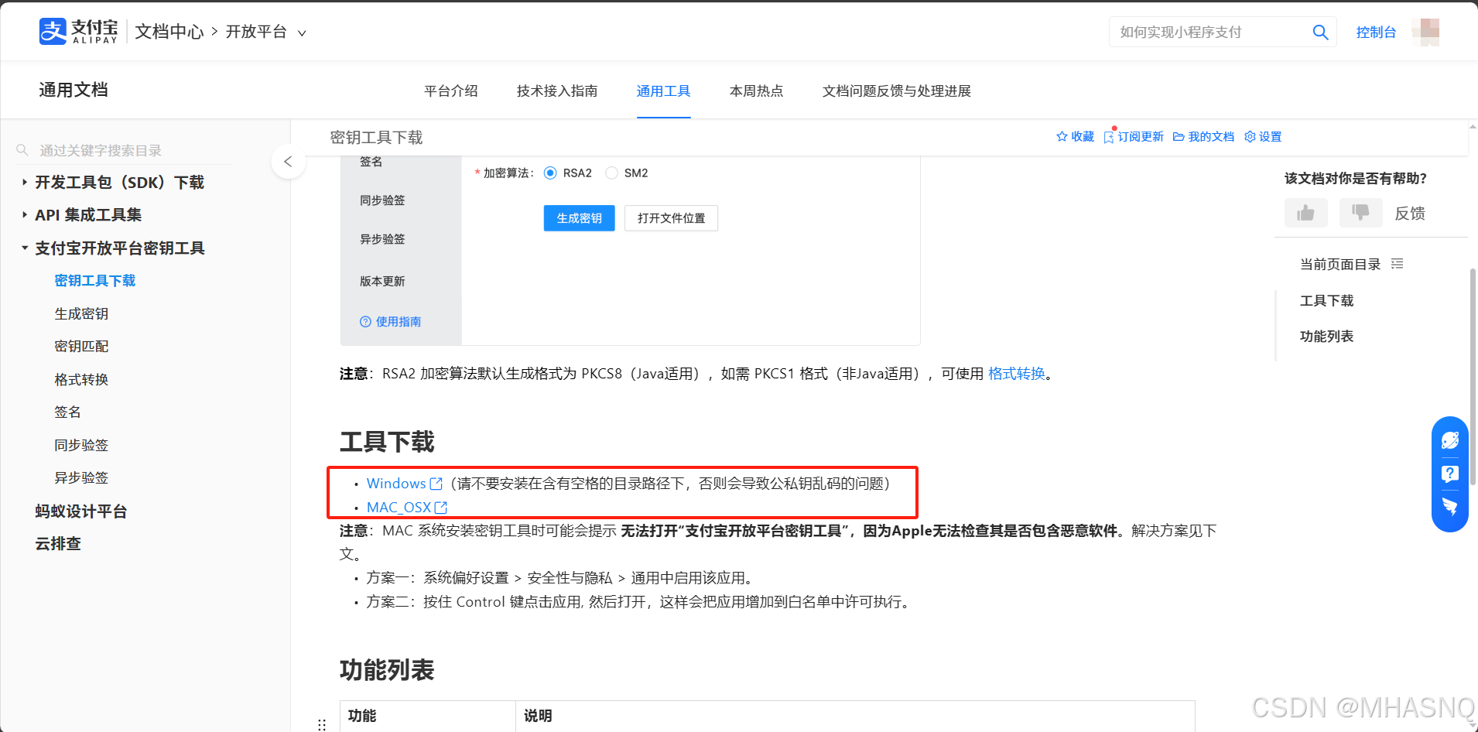Click the question mark icon beside 使用指南
The width and height of the screenshot is (1478, 732).
coord(365,322)
